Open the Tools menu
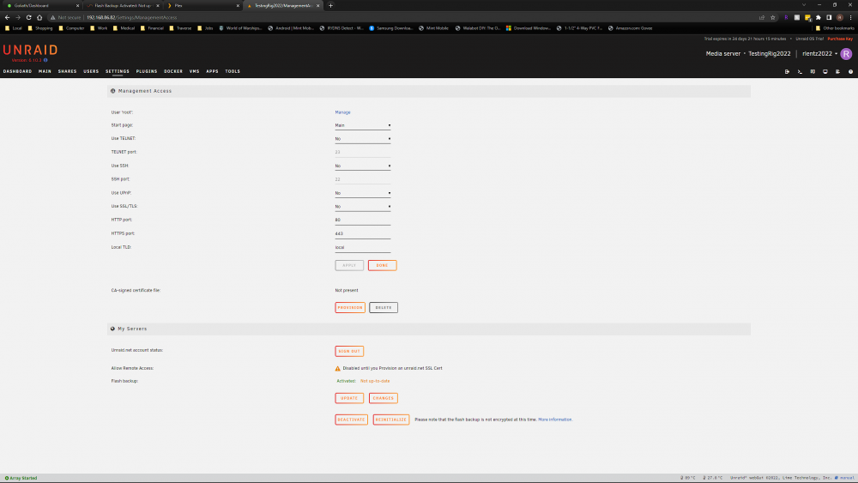 click(233, 71)
